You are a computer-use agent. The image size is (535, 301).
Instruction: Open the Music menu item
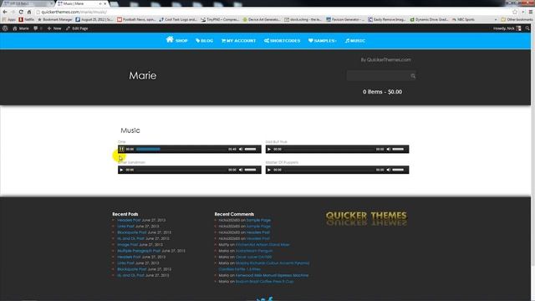point(354,41)
